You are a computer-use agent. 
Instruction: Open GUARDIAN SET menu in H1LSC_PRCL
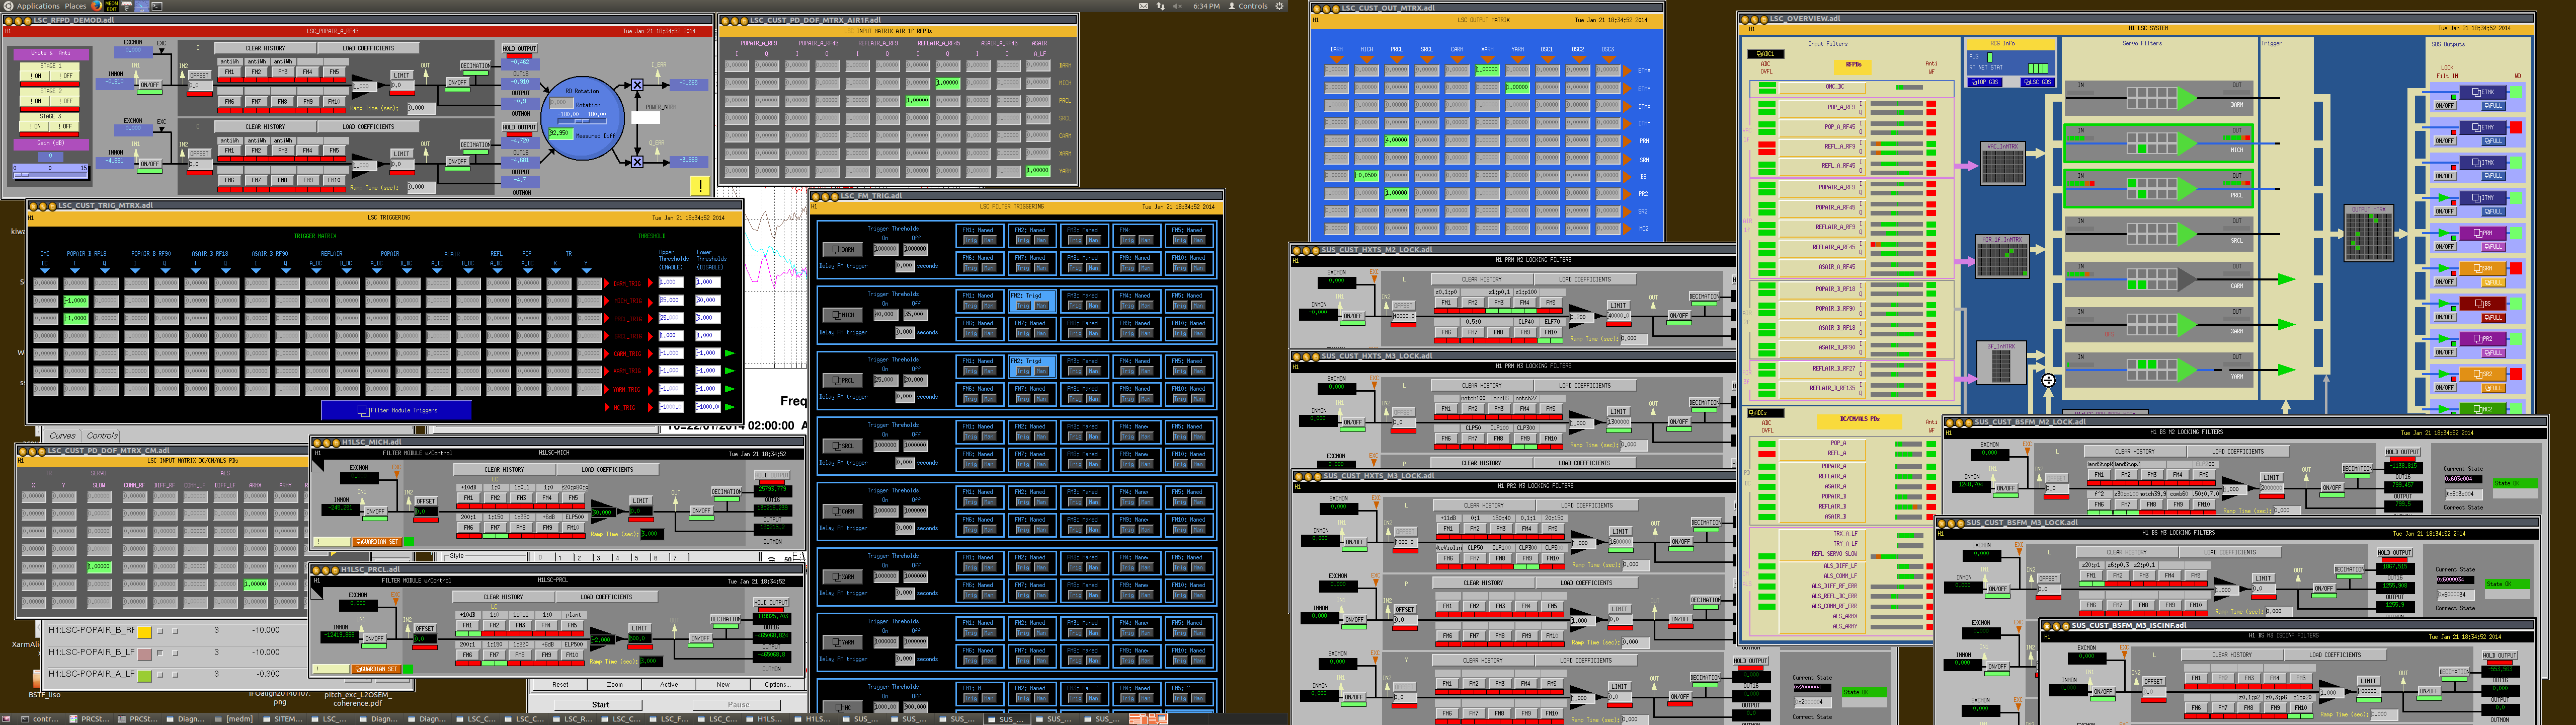375,669
